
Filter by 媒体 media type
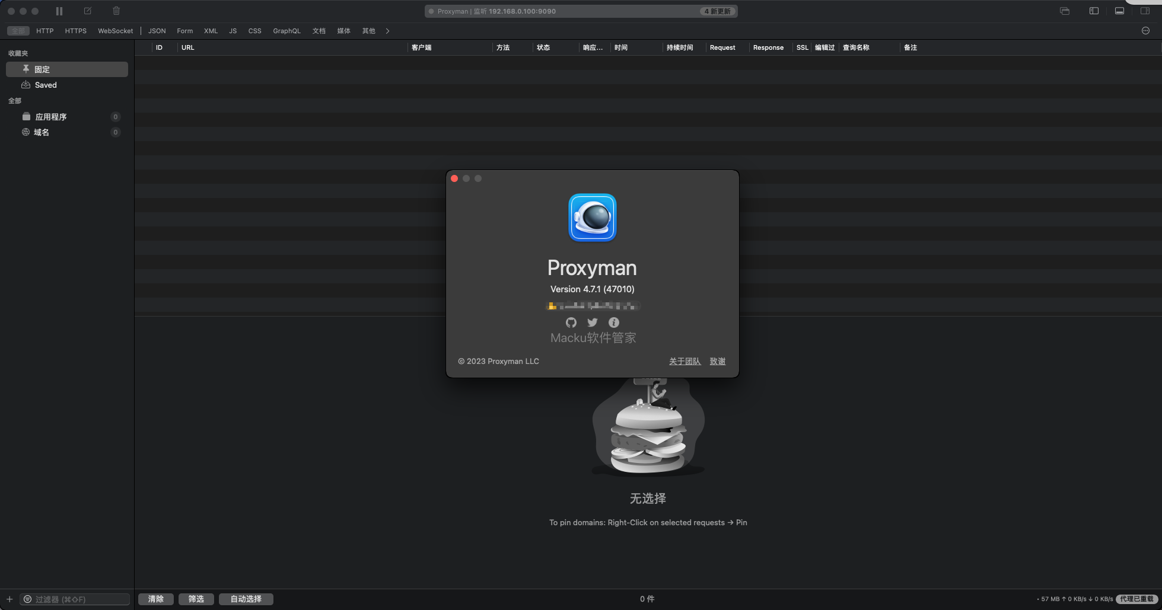click(x=344, y=31)
